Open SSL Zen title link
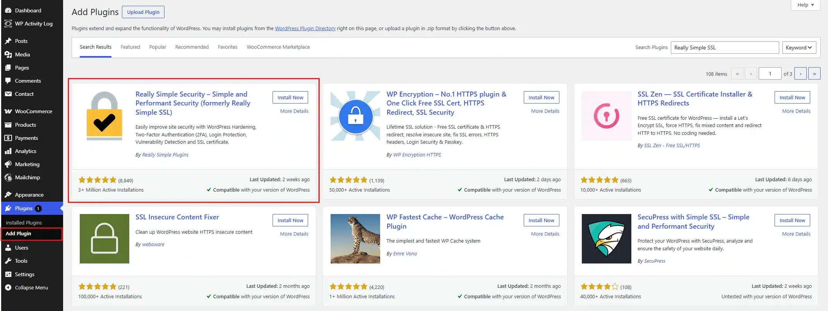The height and width of the screenshot is (311, 828). (695, 99)
